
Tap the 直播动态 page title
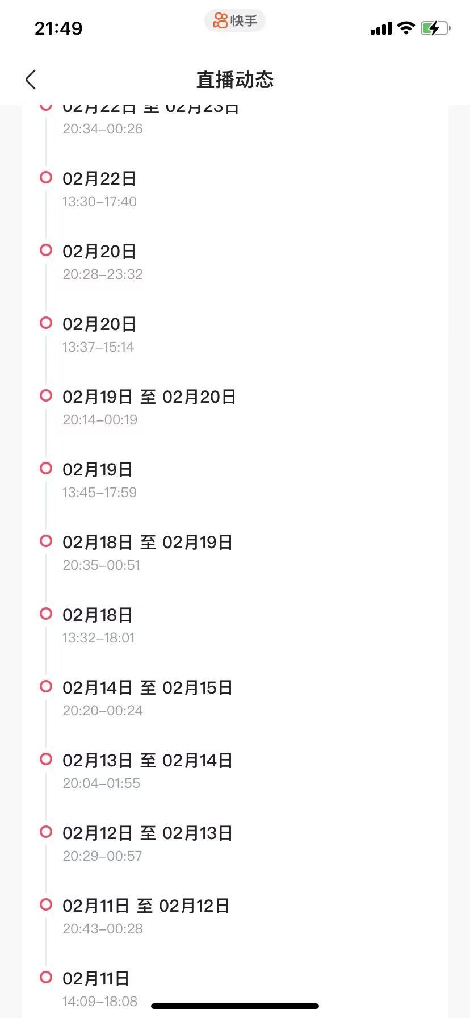[235, 80]
